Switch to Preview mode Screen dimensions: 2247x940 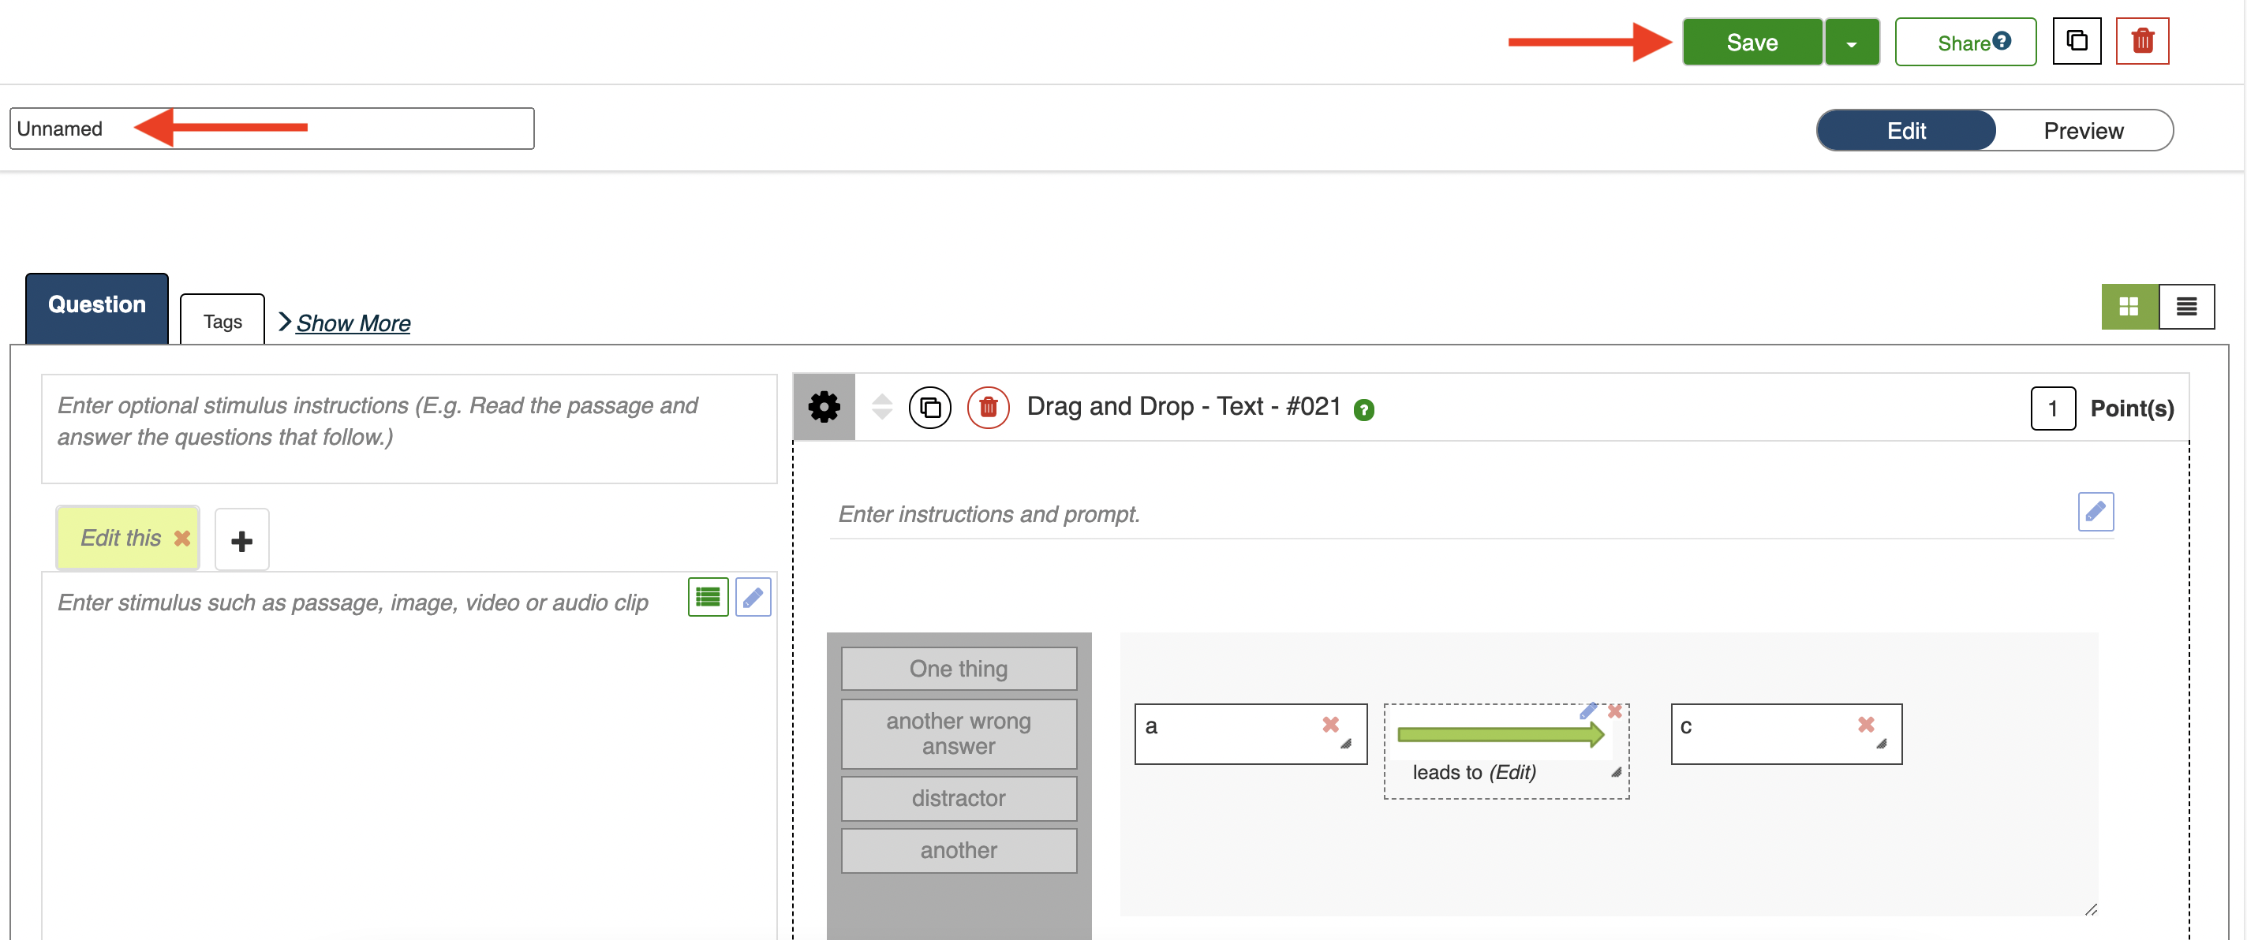[x=2083, y=131]
